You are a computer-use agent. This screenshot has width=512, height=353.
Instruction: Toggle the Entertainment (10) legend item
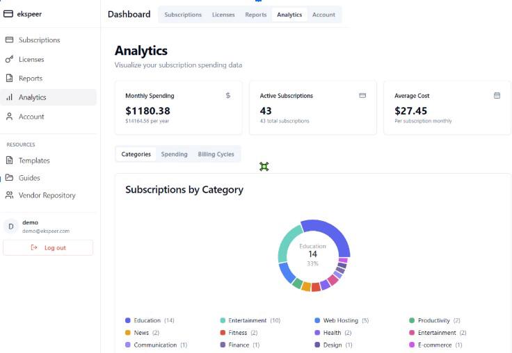(250, 320)
